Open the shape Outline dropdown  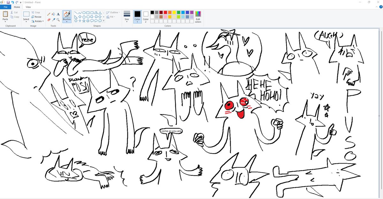(x=113, y=12)
